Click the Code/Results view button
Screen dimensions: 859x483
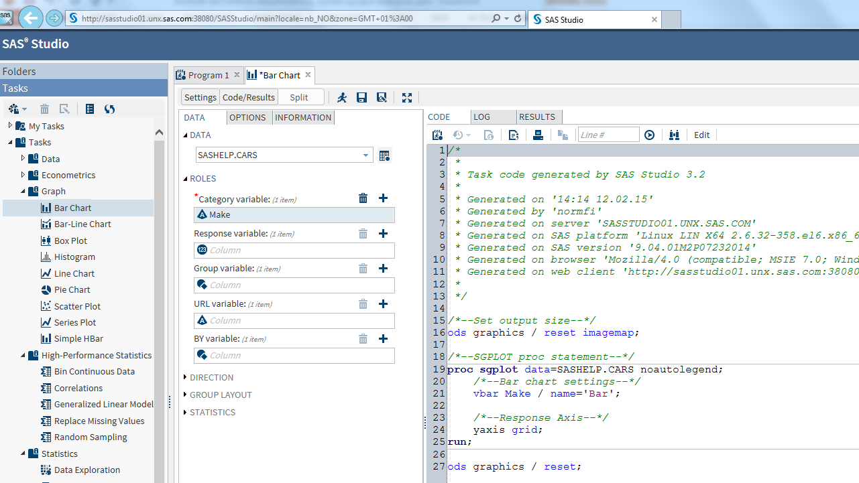click(x=249, y=97)
